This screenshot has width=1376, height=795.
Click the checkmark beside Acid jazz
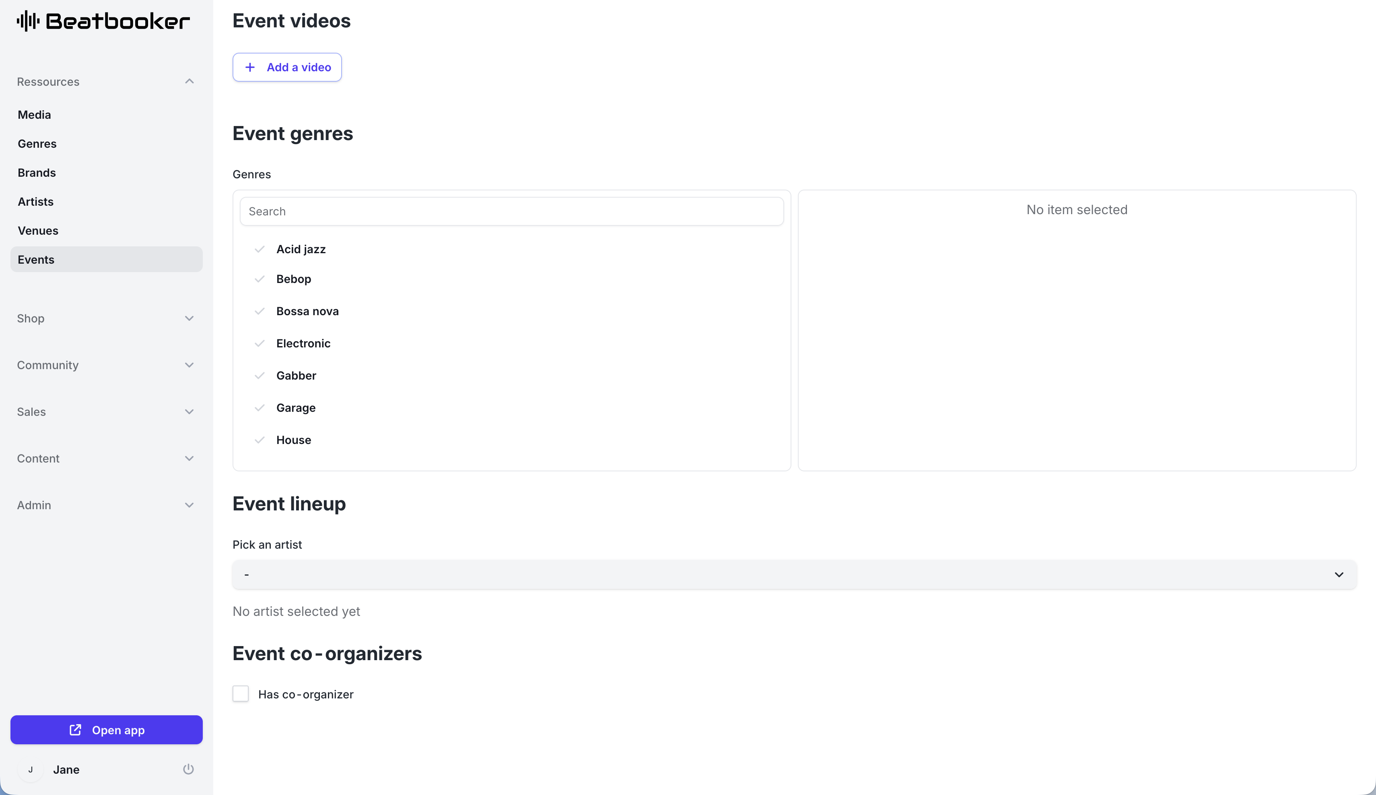click(260, 249)
